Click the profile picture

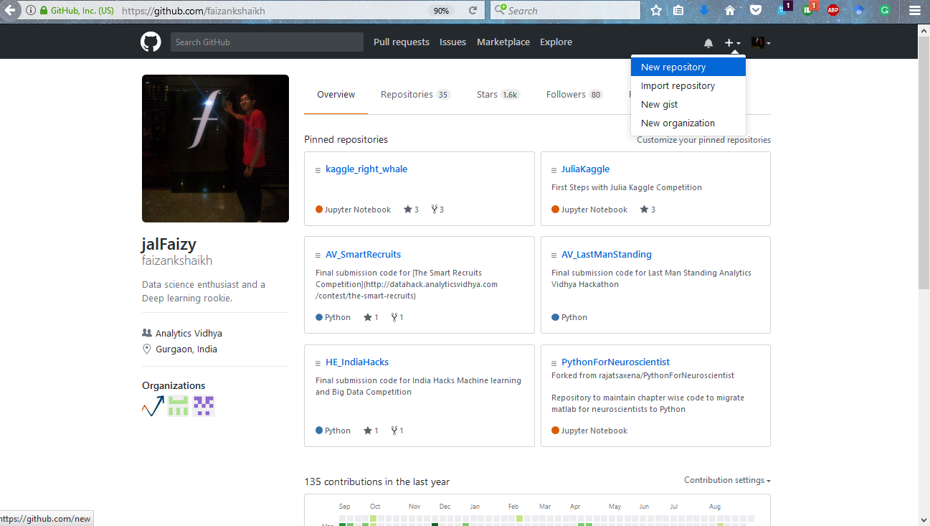coord(215,149)
